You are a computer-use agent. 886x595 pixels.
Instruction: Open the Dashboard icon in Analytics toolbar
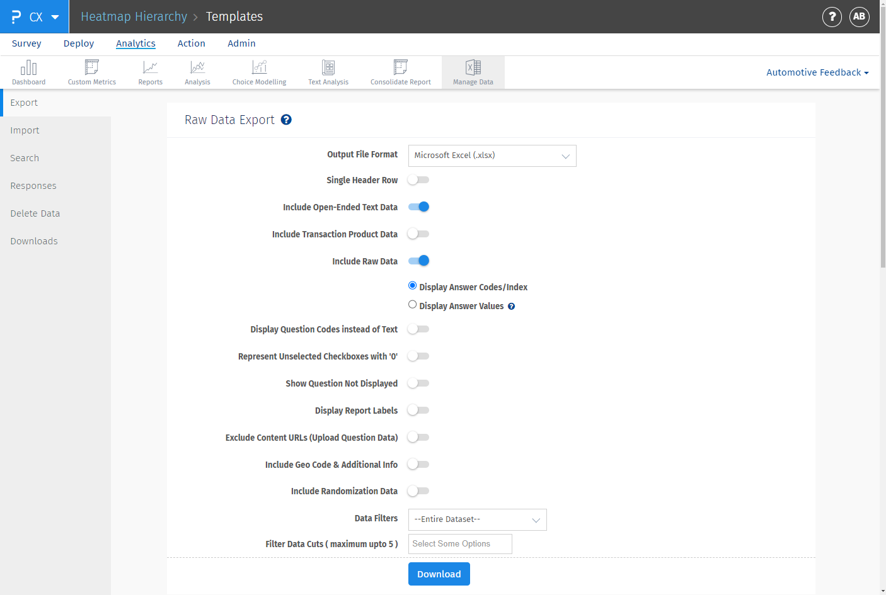(x=28, y=72)
